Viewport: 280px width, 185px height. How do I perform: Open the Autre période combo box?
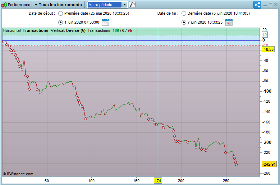[x=107, y=5]
